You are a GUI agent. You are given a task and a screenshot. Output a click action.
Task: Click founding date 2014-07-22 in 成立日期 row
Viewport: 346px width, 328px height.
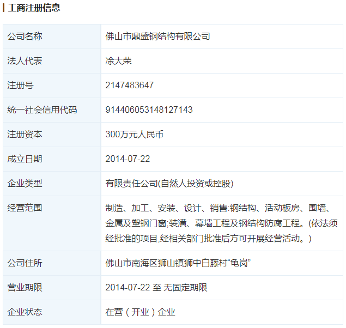point(128,159)
